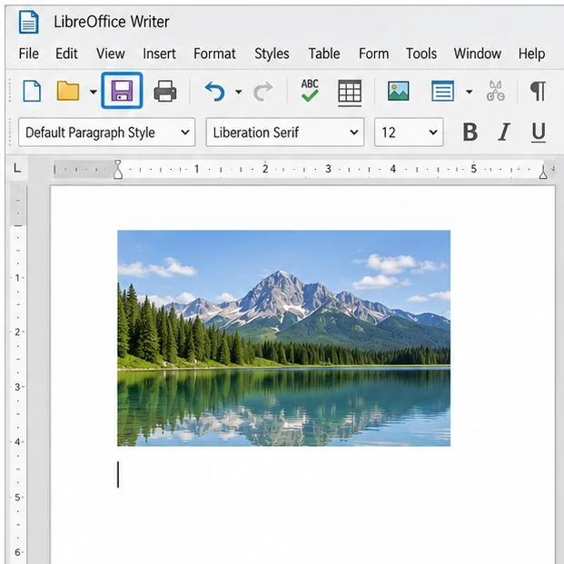This screenshot has height=564, width=564.
Task: Click the greyed scissors Cut icon
Action: click(496, 91)
